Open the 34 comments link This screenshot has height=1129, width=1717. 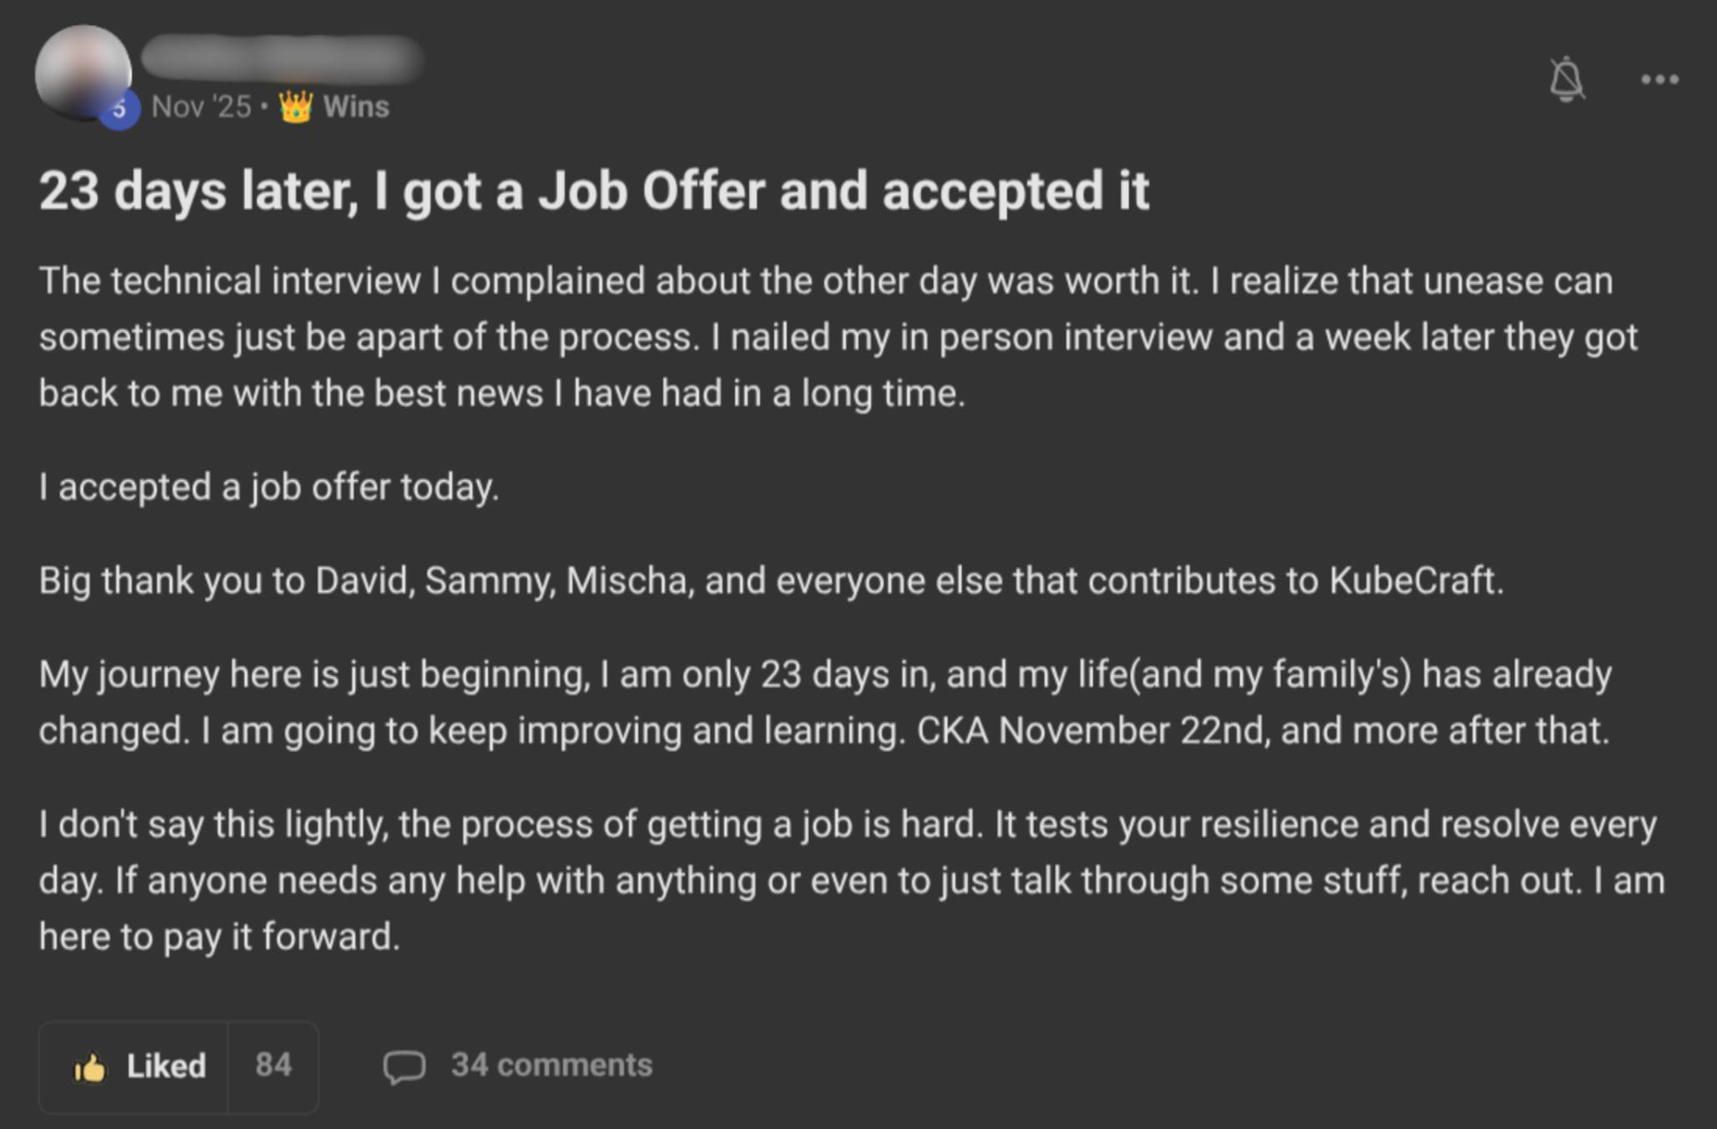tap(551, 1066)
